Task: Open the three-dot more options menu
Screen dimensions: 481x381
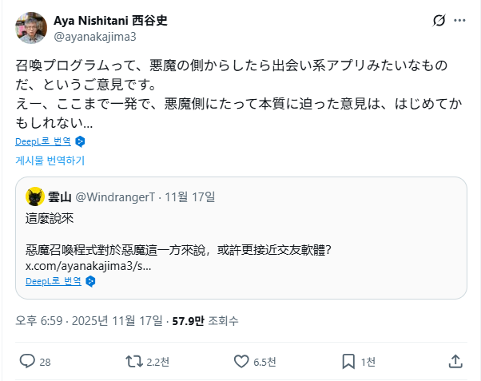Action: [x=461, y=20]
